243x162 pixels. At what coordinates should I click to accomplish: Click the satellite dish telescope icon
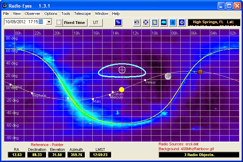(118, 23)
